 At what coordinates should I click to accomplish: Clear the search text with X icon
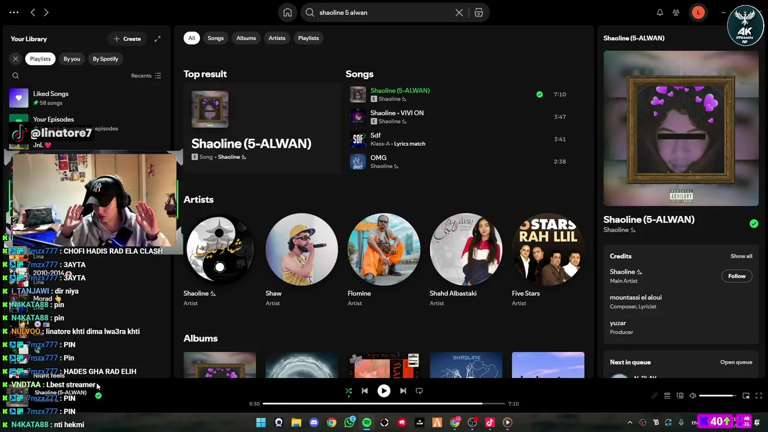[459, 13]
